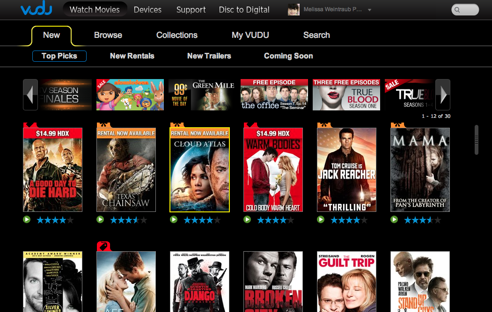Play trailer under Warm Bodies

pyautogui.click(x=247, y=219)
